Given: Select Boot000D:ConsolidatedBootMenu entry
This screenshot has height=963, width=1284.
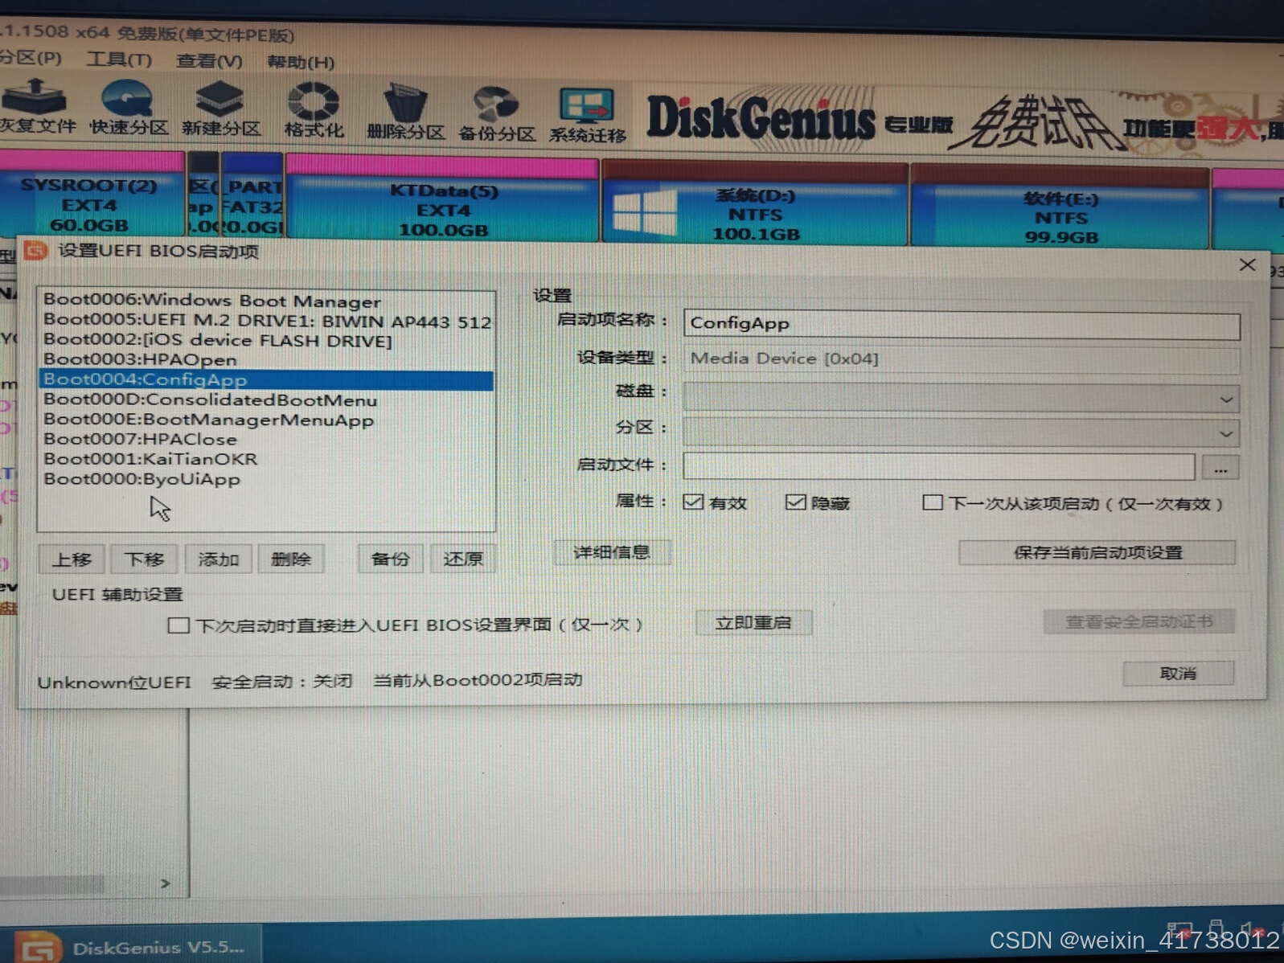Looking at the screenshot, I should (x=266, y=400).
